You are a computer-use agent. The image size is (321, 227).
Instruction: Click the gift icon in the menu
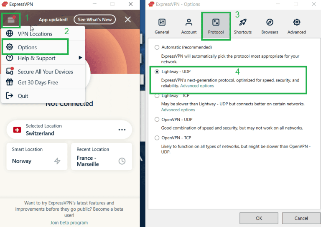pos(10,82)
